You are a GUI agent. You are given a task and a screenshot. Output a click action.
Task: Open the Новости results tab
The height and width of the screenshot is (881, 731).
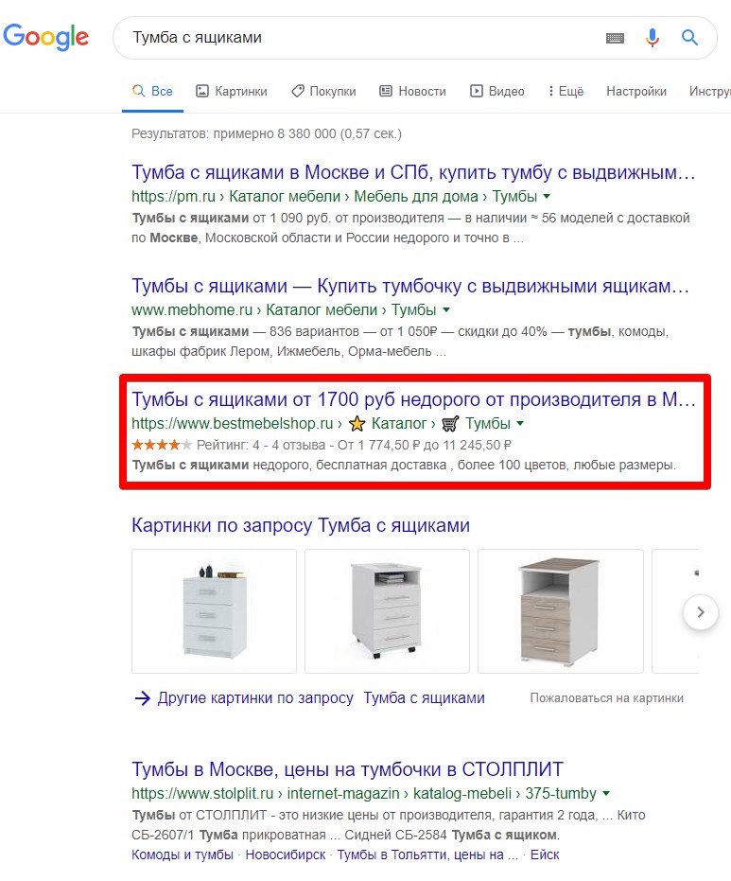[x=412, y=92]
